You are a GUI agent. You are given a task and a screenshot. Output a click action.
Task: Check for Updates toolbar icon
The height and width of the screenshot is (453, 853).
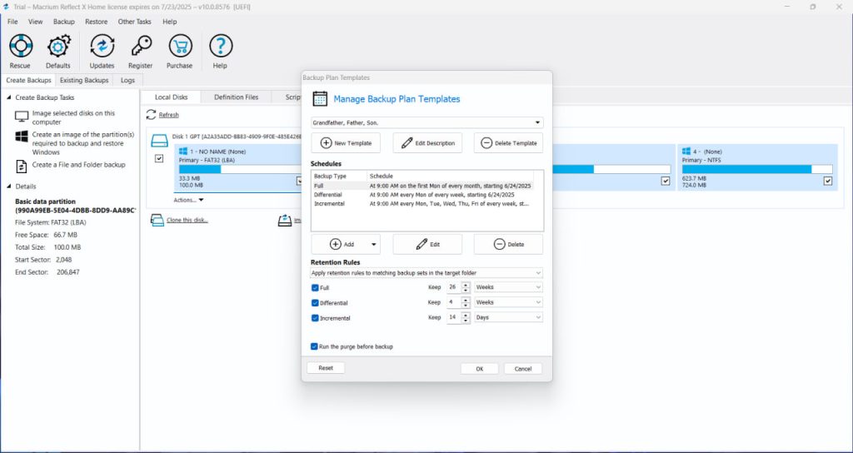pyautogui.click(x=102, y=46)
